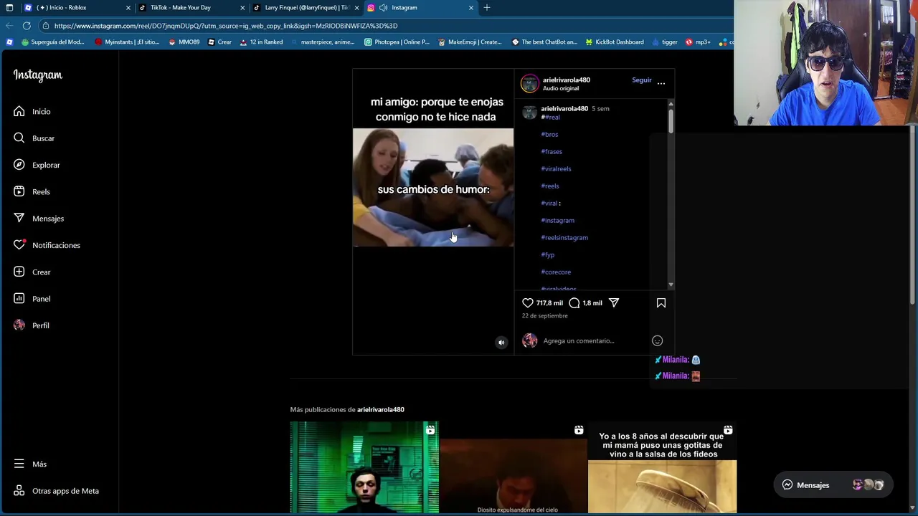Open the Photopea bookmark
This screenshot has height=516, width=918.
pos(397,42)
